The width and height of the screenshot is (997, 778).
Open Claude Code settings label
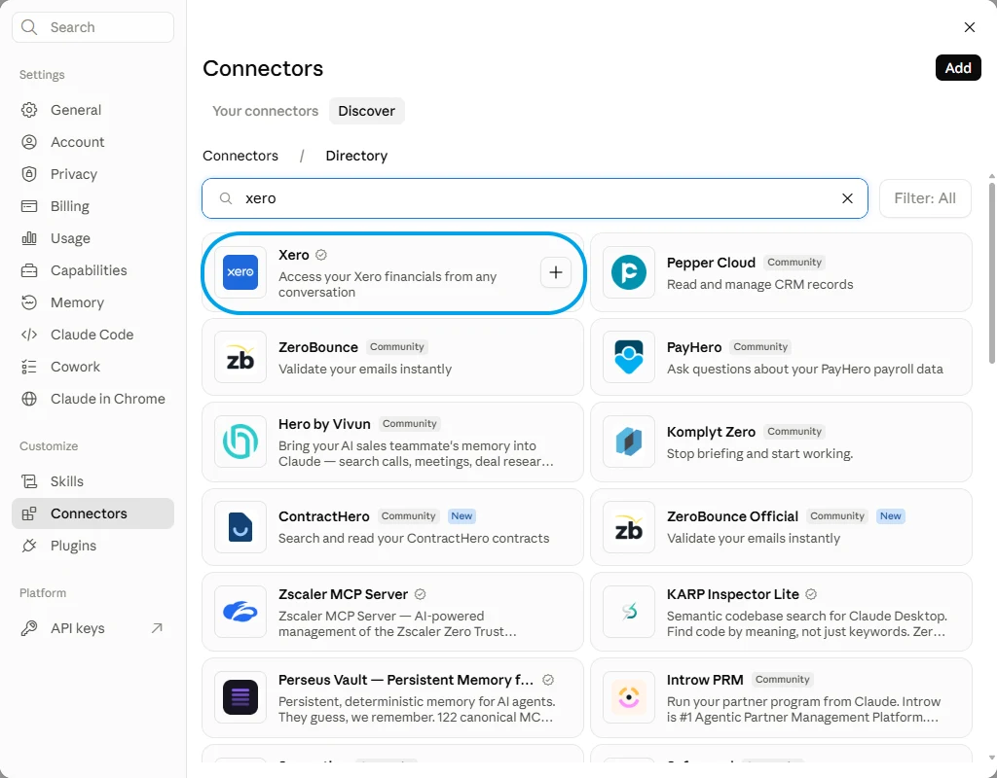tap(92, 335)
